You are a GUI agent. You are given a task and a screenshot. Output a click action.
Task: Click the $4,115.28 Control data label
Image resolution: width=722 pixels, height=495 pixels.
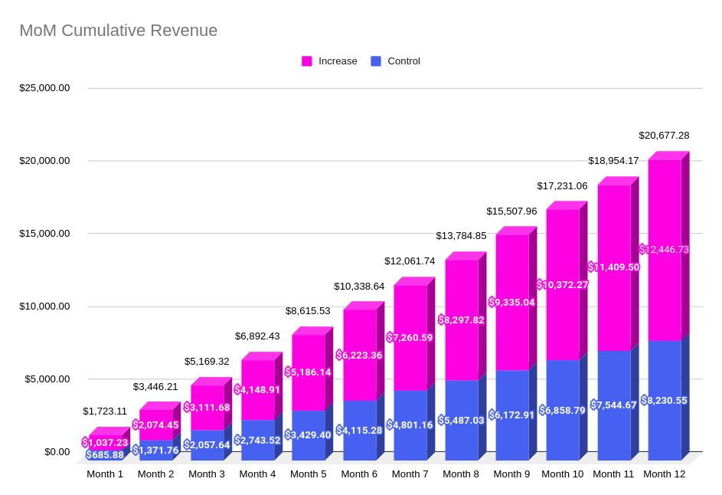359,431
